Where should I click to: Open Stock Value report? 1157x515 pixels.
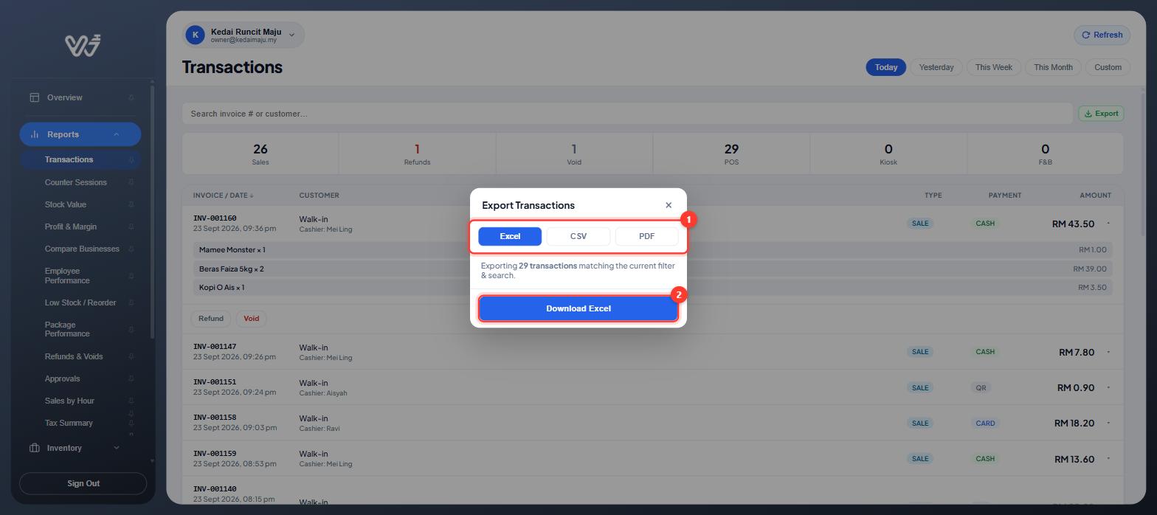point(65,204)
